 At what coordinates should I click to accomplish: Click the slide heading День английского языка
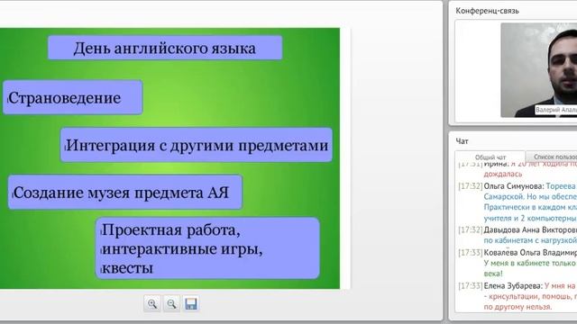pos(165,48)
